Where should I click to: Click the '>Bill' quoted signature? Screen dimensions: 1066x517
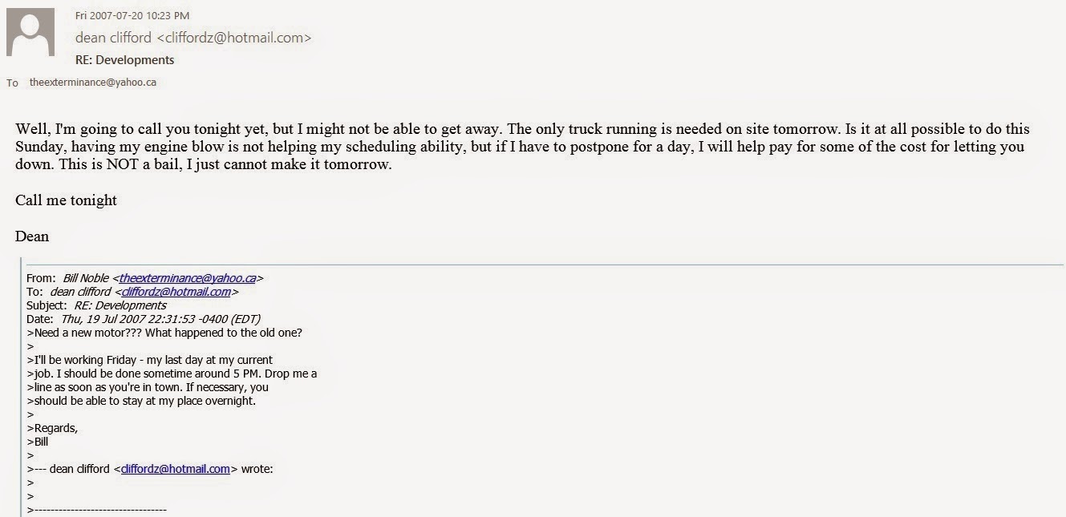pyautogui.click(x=39, y=442)
